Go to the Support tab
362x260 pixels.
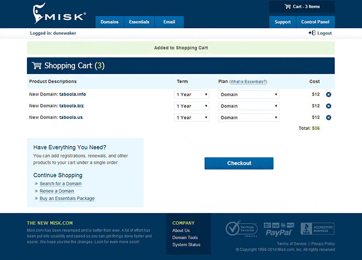pyautogui.click(x=282, y=22)
